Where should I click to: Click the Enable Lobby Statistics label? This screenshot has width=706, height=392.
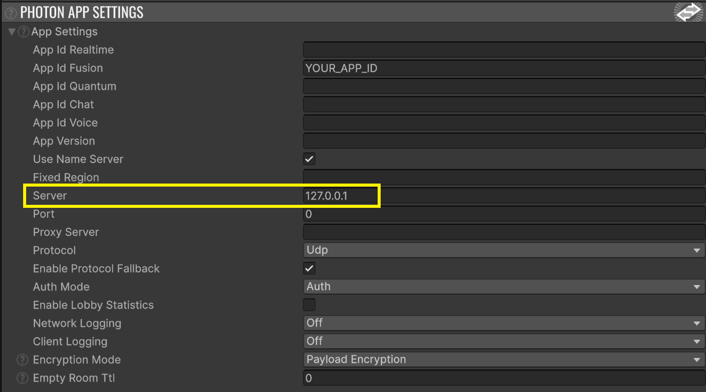[93, 305]
